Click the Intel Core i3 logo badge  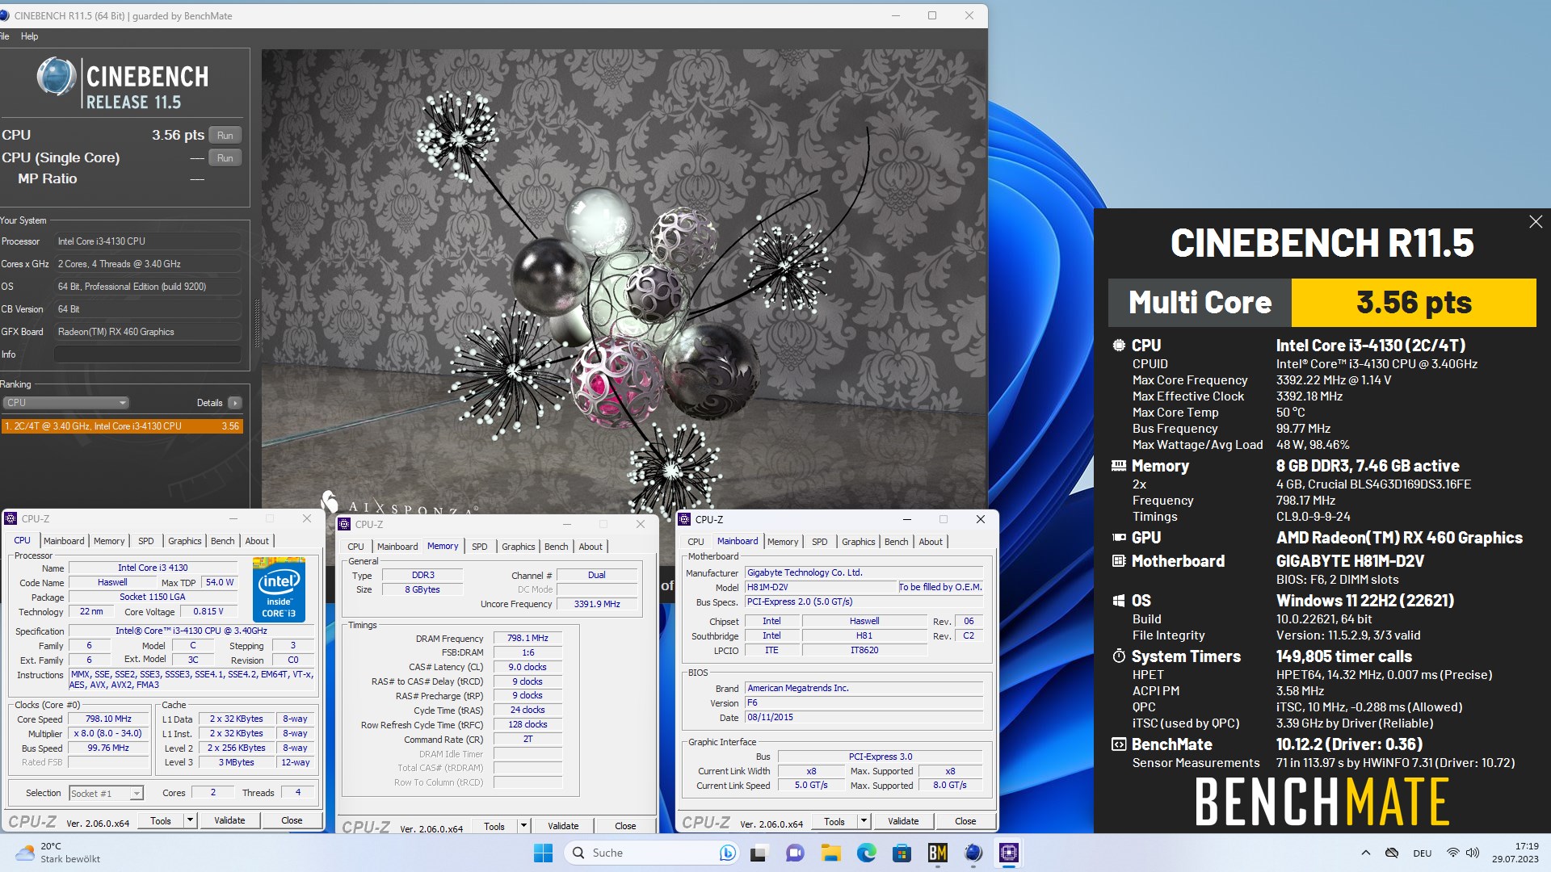coord(279,589)
